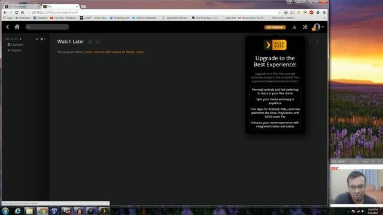The image size is (383, 215).
Task: Click the browser home button
Action: tap(22, 12)
